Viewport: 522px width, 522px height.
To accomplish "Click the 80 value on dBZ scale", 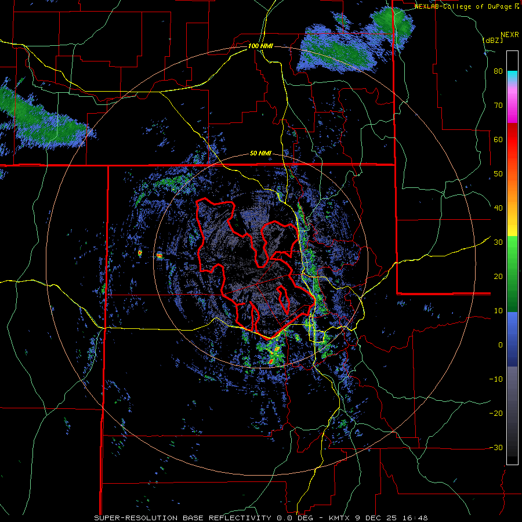I will [498, 71].
